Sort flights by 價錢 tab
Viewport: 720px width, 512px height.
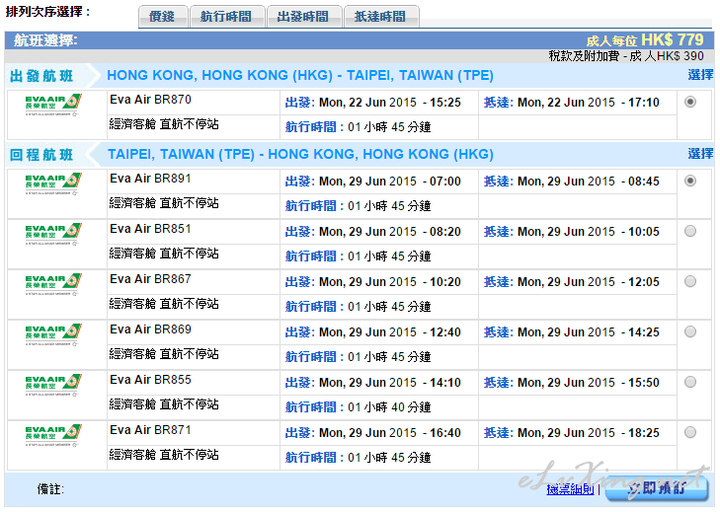pyautogui.click(x=163, y=17)
